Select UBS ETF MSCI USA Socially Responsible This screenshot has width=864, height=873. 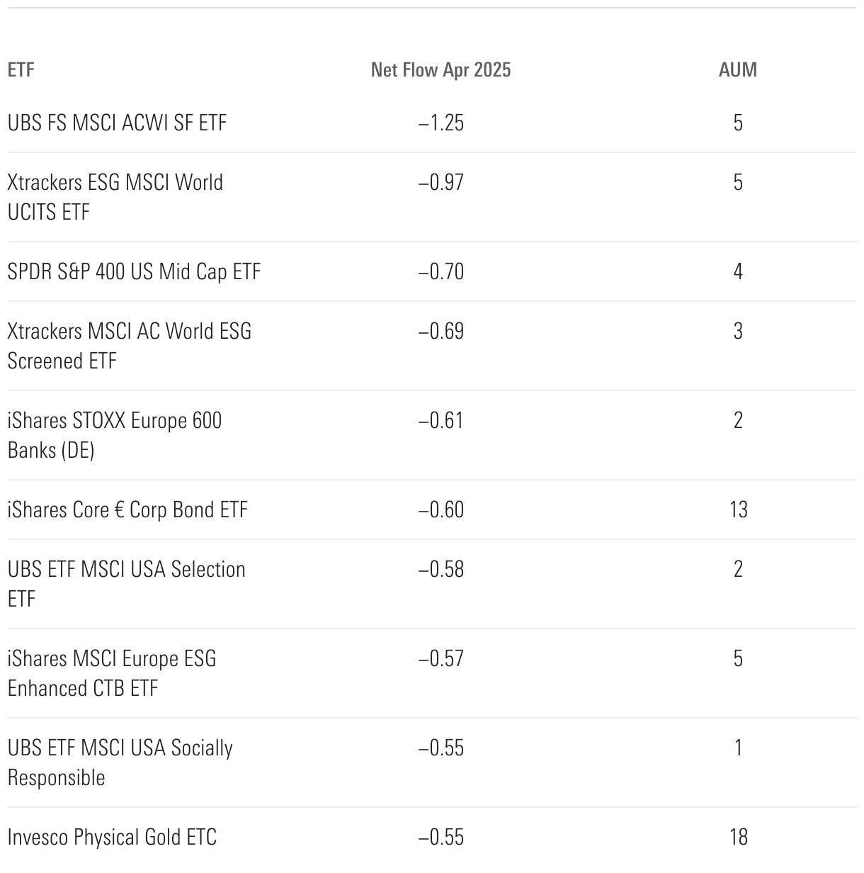(x=120, y=762)
